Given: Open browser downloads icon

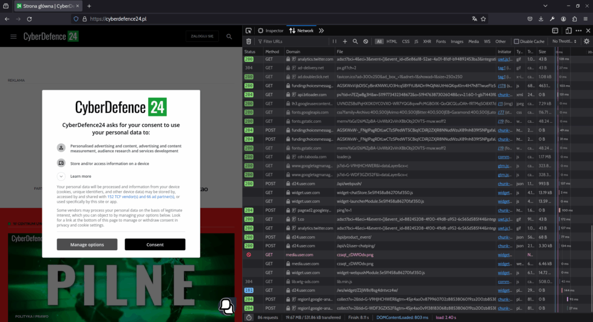Looking at the screenshot, I should coord(541,19).
